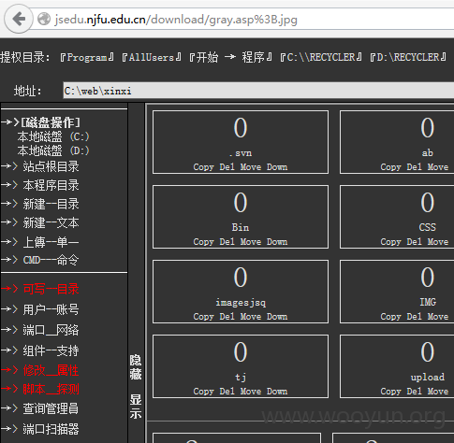
Task: Click the browser back arrow button
Action: pos(19,19)
